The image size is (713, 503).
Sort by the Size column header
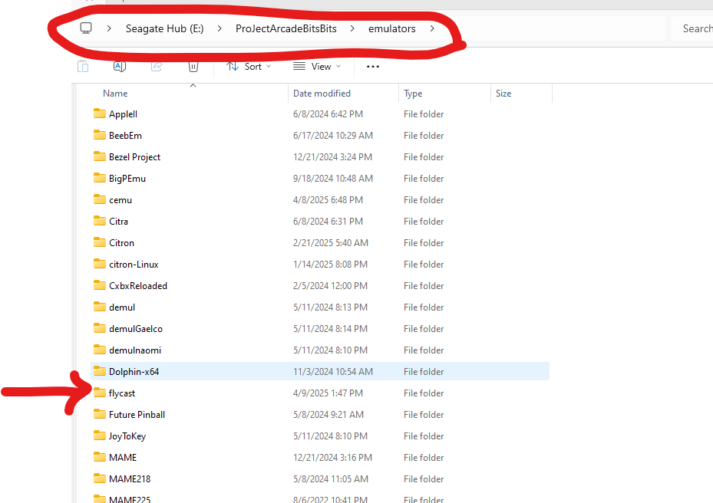point(503,93)
